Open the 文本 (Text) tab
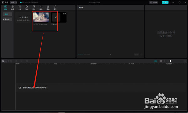 [x=20, y=8]
